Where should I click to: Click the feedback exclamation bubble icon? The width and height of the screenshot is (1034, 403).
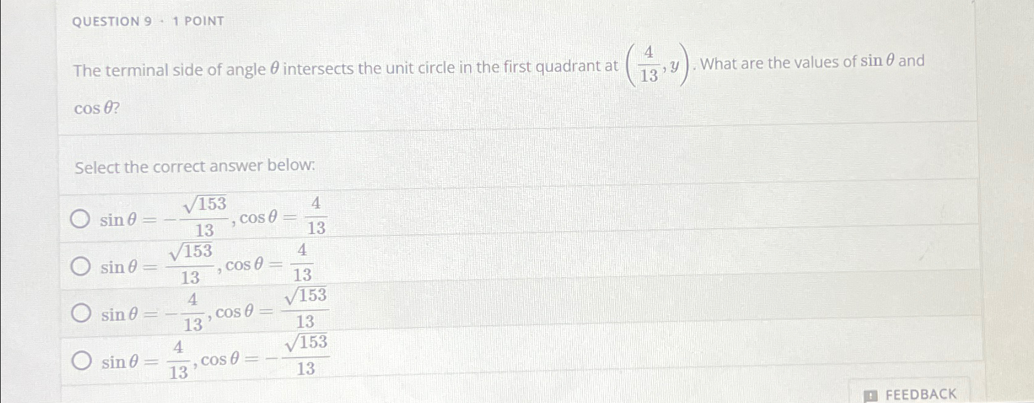tap(870, 394)
